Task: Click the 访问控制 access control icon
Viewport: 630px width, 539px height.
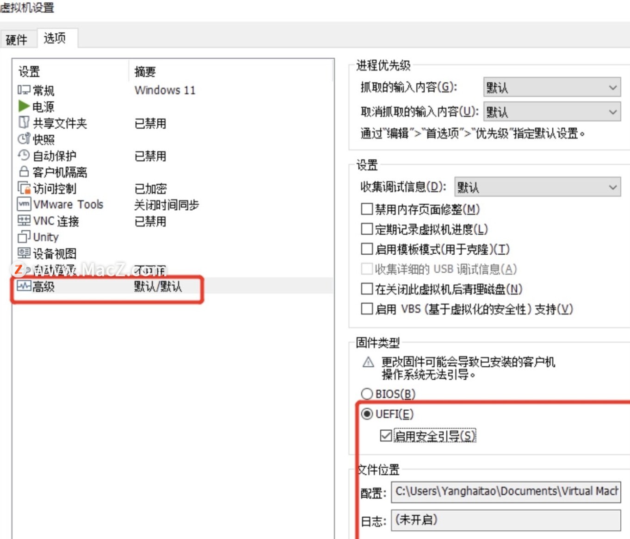Action: click(x=24, y=188)
